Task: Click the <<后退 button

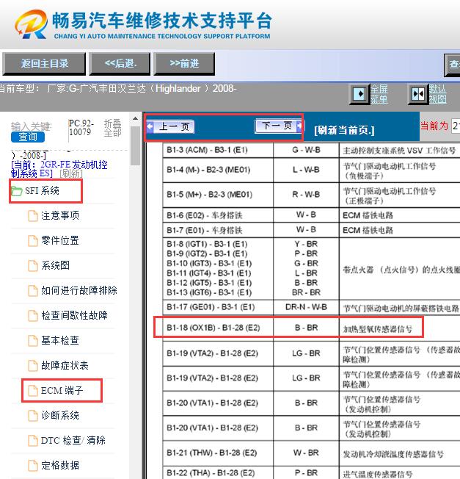Action: coord(120,63)
